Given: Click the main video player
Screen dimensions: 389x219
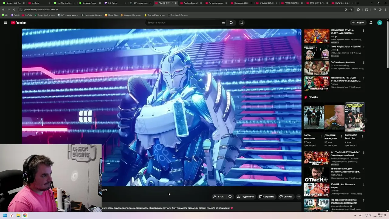Looking at the screenshot, I should [162, 107].
